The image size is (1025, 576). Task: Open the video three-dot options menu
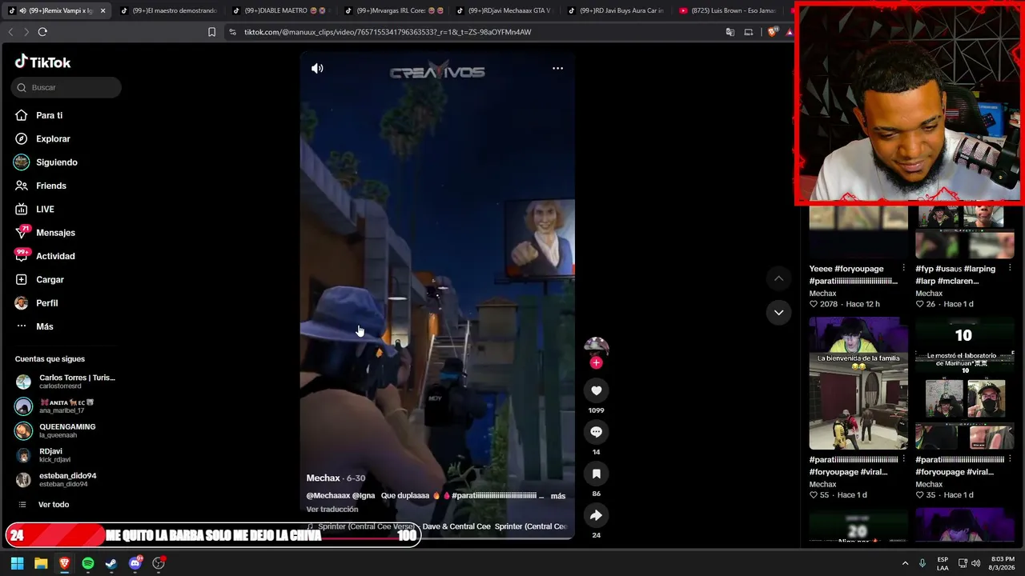click(x=557, y=69)
